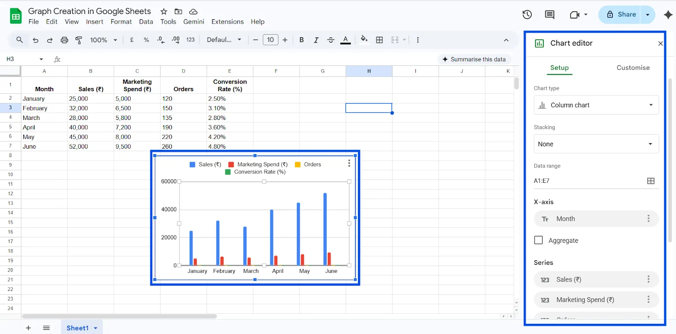Open Gemini sparkle icon at top right
This screenshot has width=676, height=334.
click(668, 15)
